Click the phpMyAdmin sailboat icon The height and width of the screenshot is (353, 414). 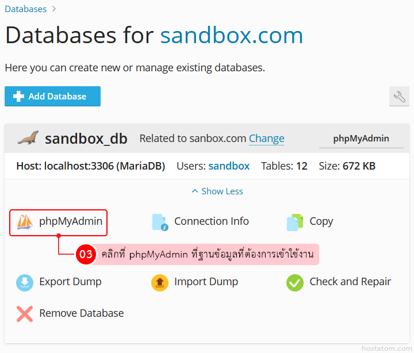24,222
